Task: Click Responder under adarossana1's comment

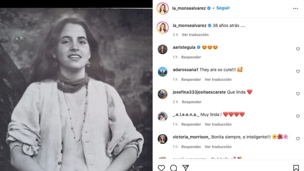Action: click(191, 80)
